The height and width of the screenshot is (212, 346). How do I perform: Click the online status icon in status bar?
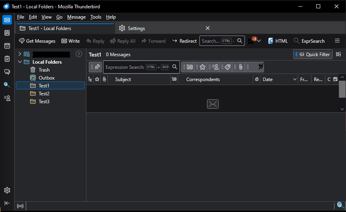coord(20,206)
